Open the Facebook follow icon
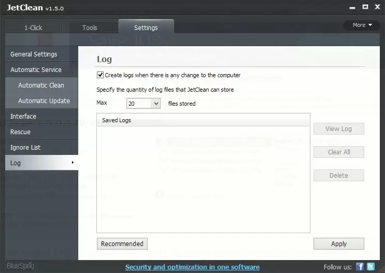Viewport: 385px width, 273px height. click(x=360, y=267)
